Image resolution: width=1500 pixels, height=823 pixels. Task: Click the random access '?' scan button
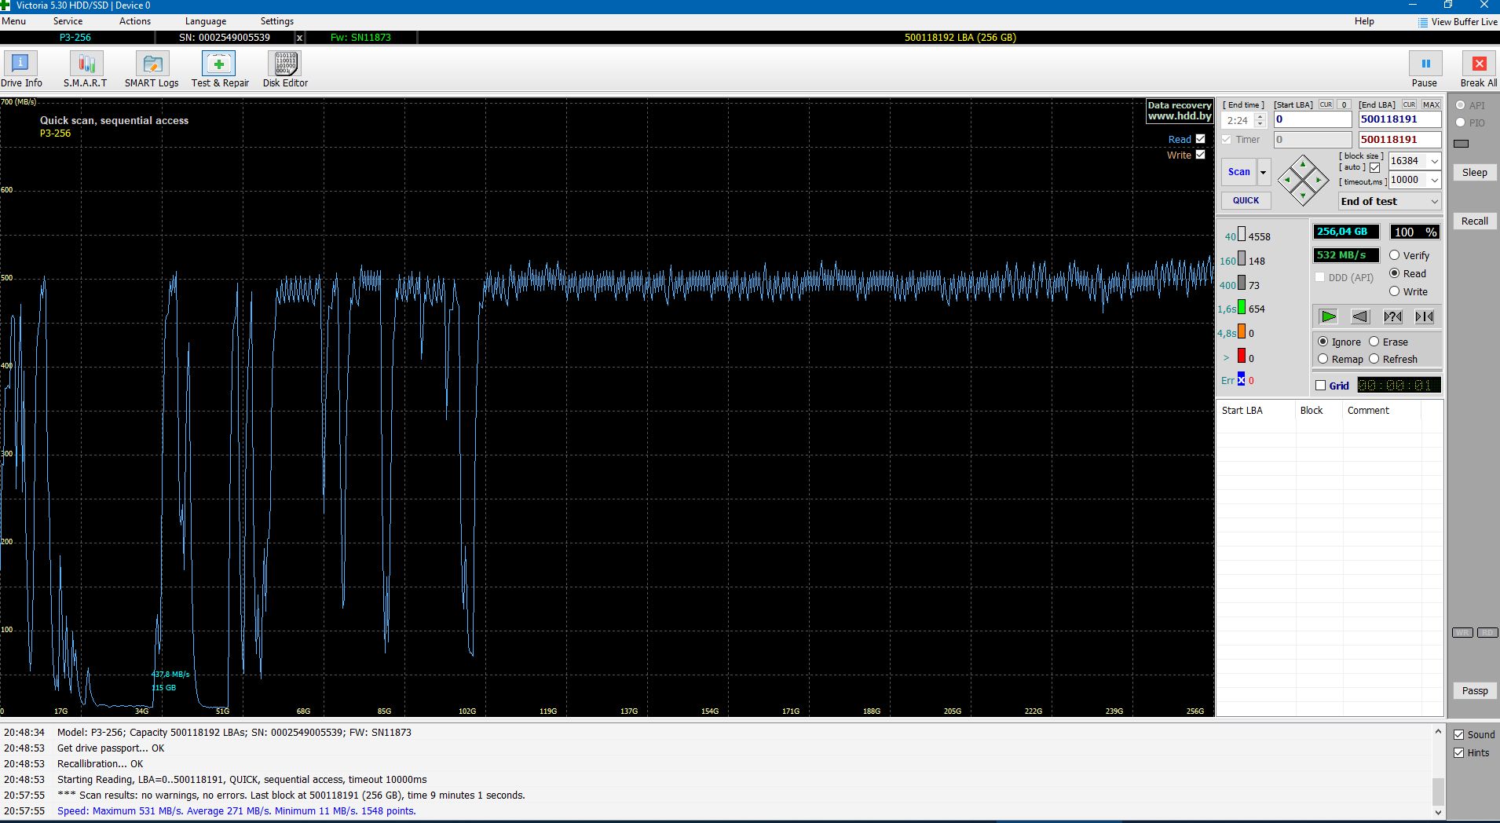(x=1392, y=316)
